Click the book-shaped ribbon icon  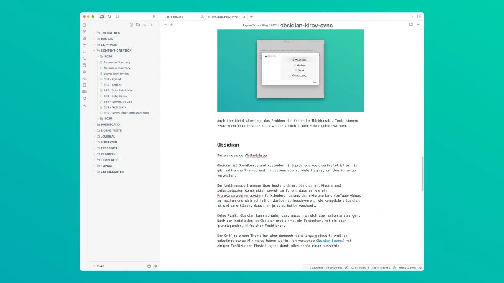tap(84, 85)
